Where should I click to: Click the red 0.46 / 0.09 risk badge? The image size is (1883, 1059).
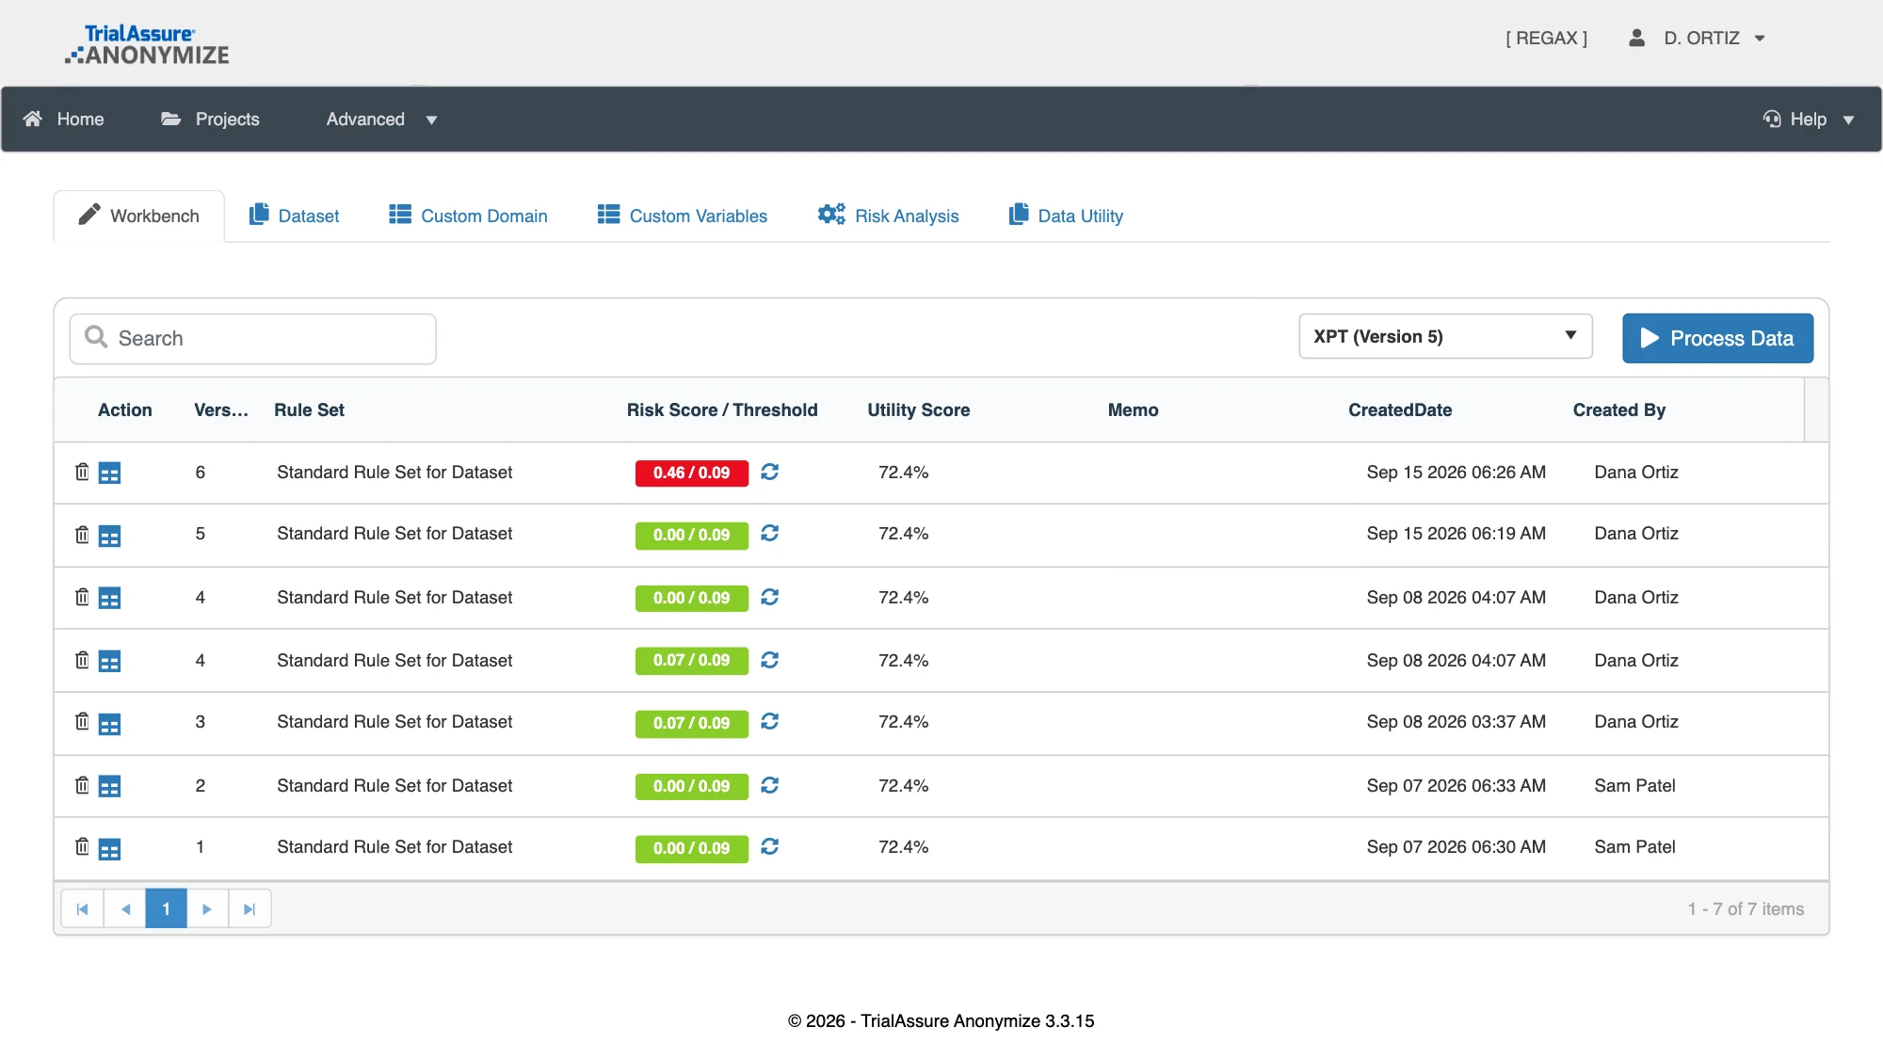click(692, 473)
